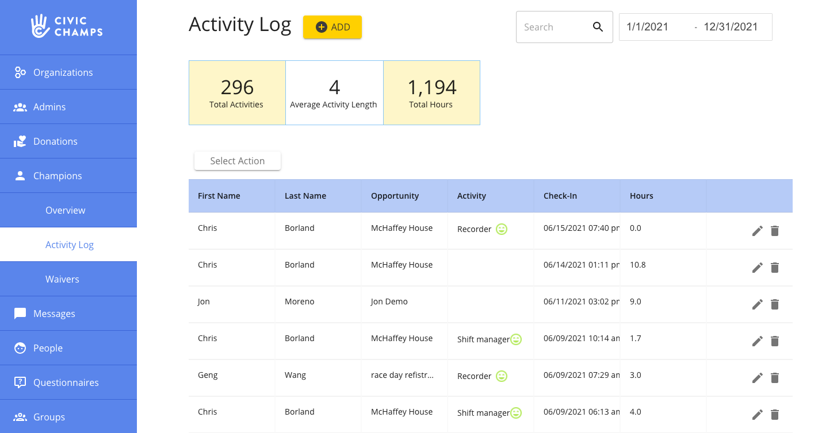
Task: Open the Select Action dropdown
Action: [x=237, y=161]
